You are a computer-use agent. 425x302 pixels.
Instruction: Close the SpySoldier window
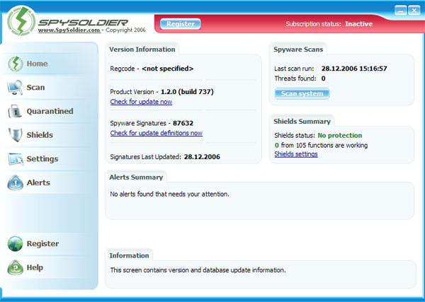(x=414, y=11)
